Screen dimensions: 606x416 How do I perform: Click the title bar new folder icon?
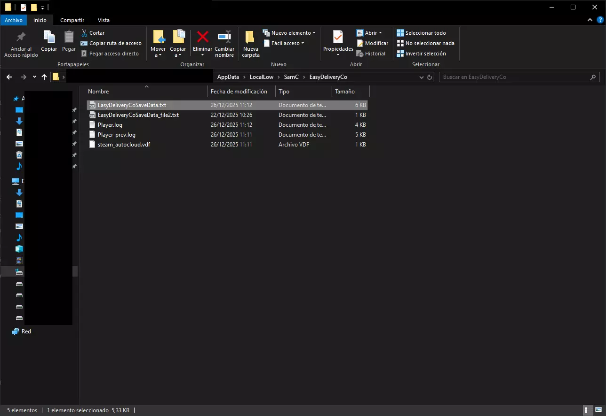(34, 7)
